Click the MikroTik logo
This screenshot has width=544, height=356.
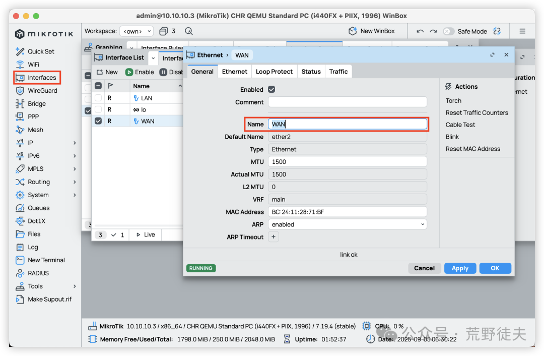point(44,34)
